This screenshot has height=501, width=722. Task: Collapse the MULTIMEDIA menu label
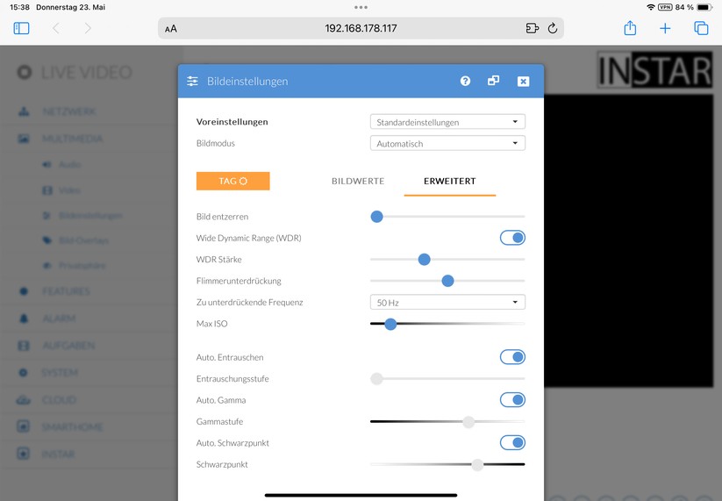coord(72,139)
